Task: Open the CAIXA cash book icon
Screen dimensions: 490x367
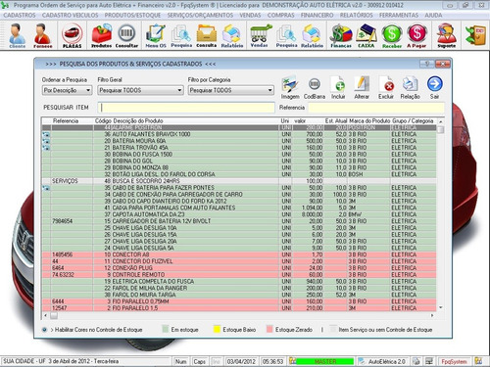Action: coord(366,35)
